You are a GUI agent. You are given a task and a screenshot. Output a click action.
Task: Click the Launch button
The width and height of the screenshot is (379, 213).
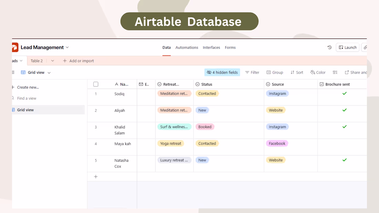(348, 47)
